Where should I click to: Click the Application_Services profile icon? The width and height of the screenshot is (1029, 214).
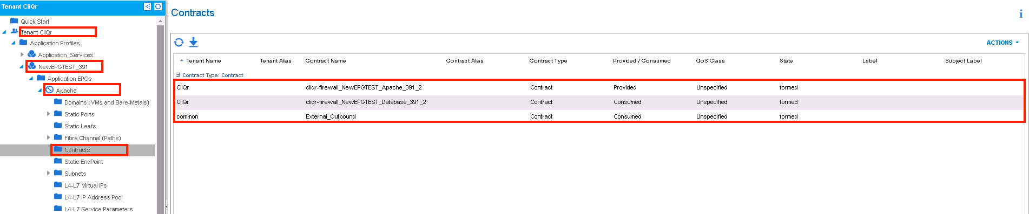point(32,54)
